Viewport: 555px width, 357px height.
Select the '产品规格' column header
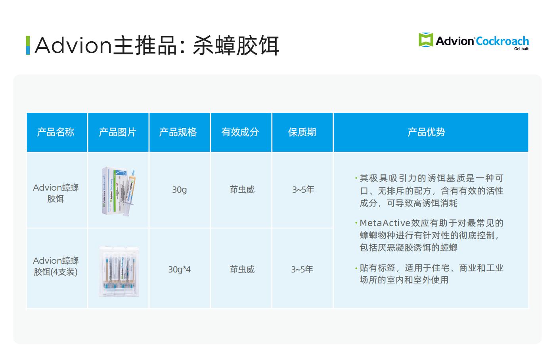tap(180, 132)
